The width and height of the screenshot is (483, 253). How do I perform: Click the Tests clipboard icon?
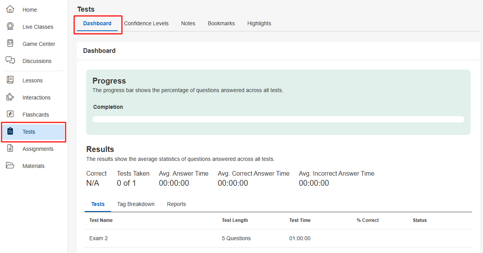click(x=10, y=131)
